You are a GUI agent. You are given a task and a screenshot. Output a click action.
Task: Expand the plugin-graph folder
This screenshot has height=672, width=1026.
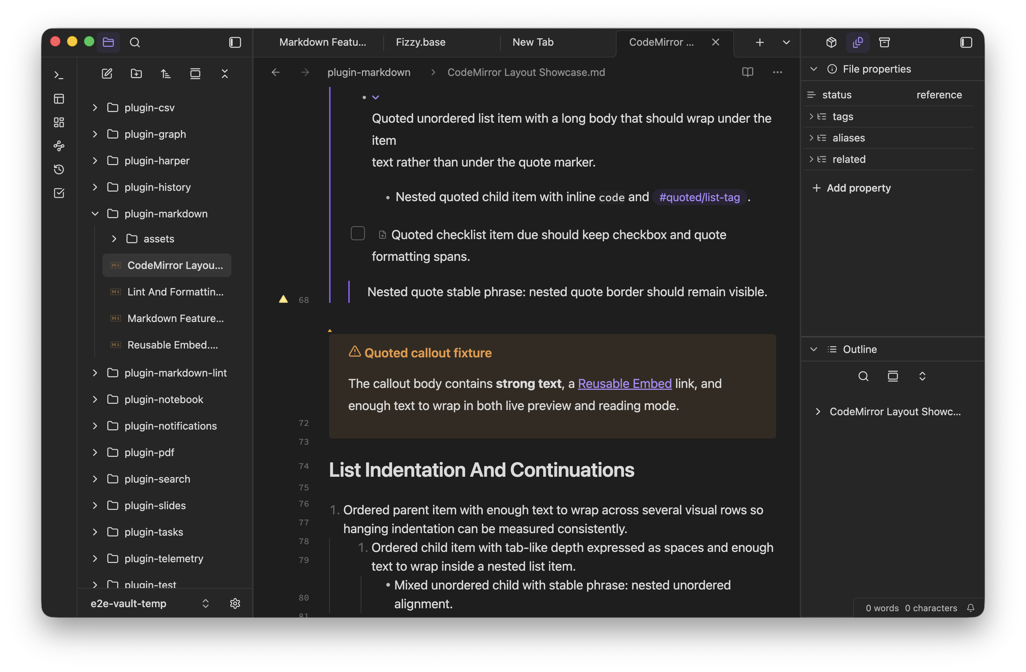(95, 134)
